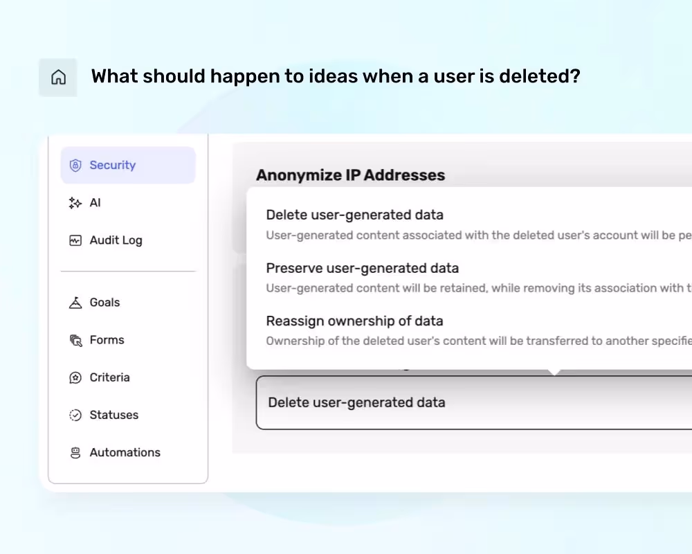The image size is (692, 554).
Task: Select the Security shield icon
Action: 75,165
